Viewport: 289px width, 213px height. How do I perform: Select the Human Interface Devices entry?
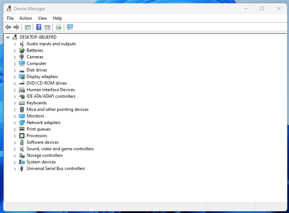click(50, 90)
